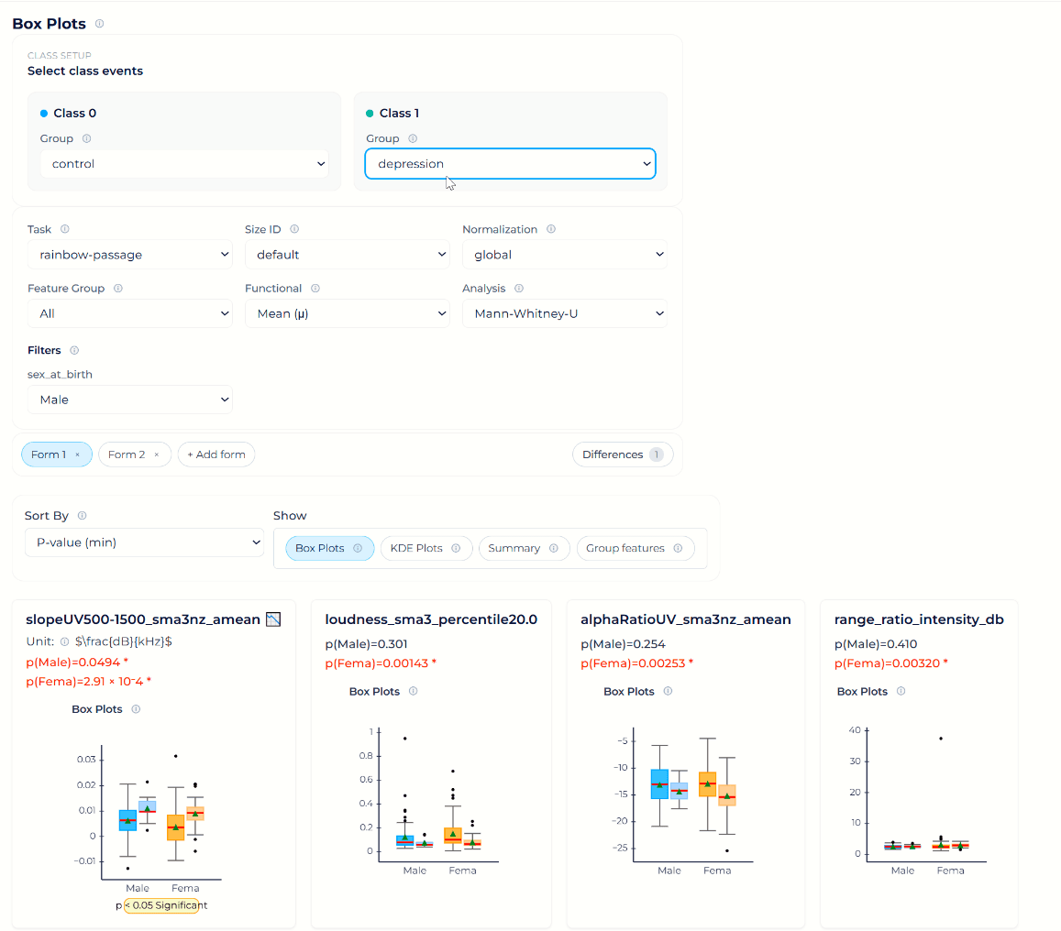Click the info icon next to the Analysis label
The width and height of the screenshot is (1061, 931).
[519, 288]
